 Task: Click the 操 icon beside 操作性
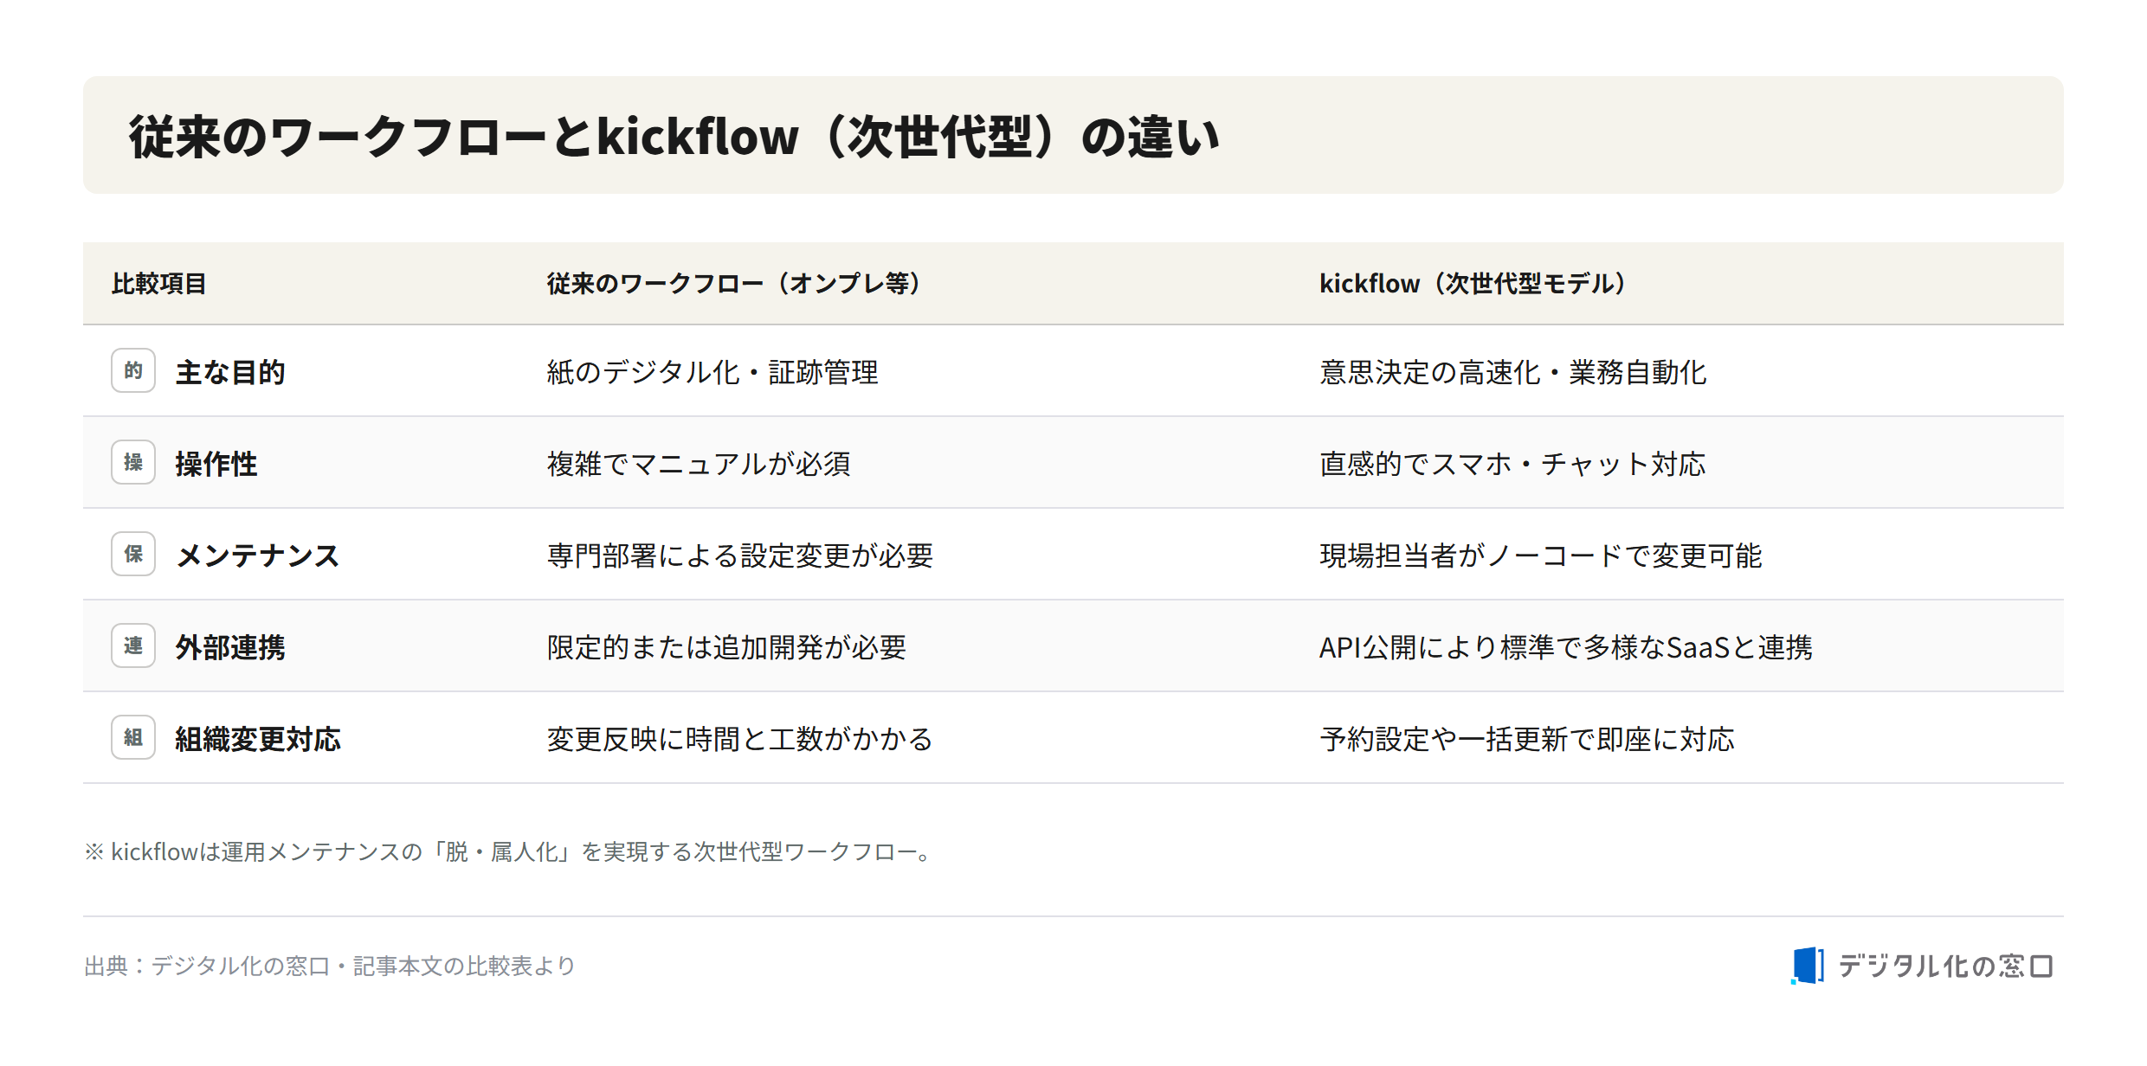[x=133, y=462]
